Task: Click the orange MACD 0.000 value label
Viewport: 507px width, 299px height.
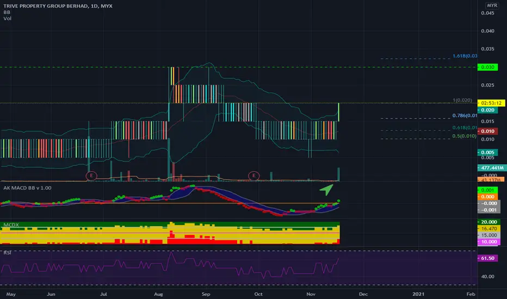Action: (x=487, y=197)
